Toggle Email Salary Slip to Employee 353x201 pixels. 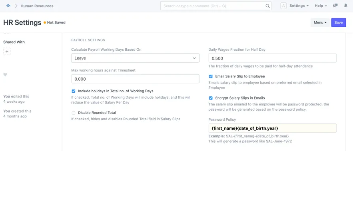pos(211,77)
